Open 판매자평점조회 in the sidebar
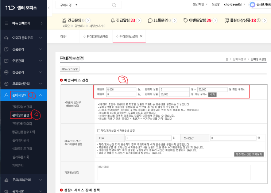The width and height of the screenshot is (271, 193). click(x=22, y=124)
